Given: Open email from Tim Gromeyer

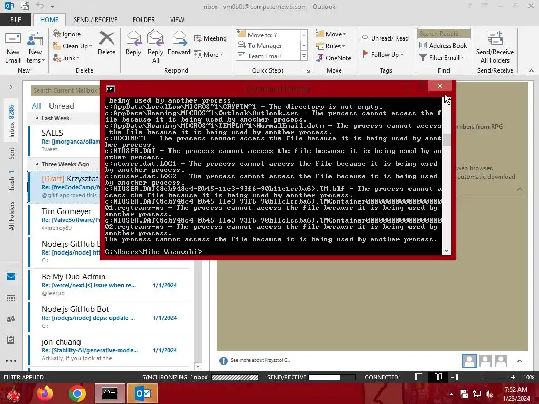Looking at the screenshot, I should pyautogui.click(x=65, y=219).
